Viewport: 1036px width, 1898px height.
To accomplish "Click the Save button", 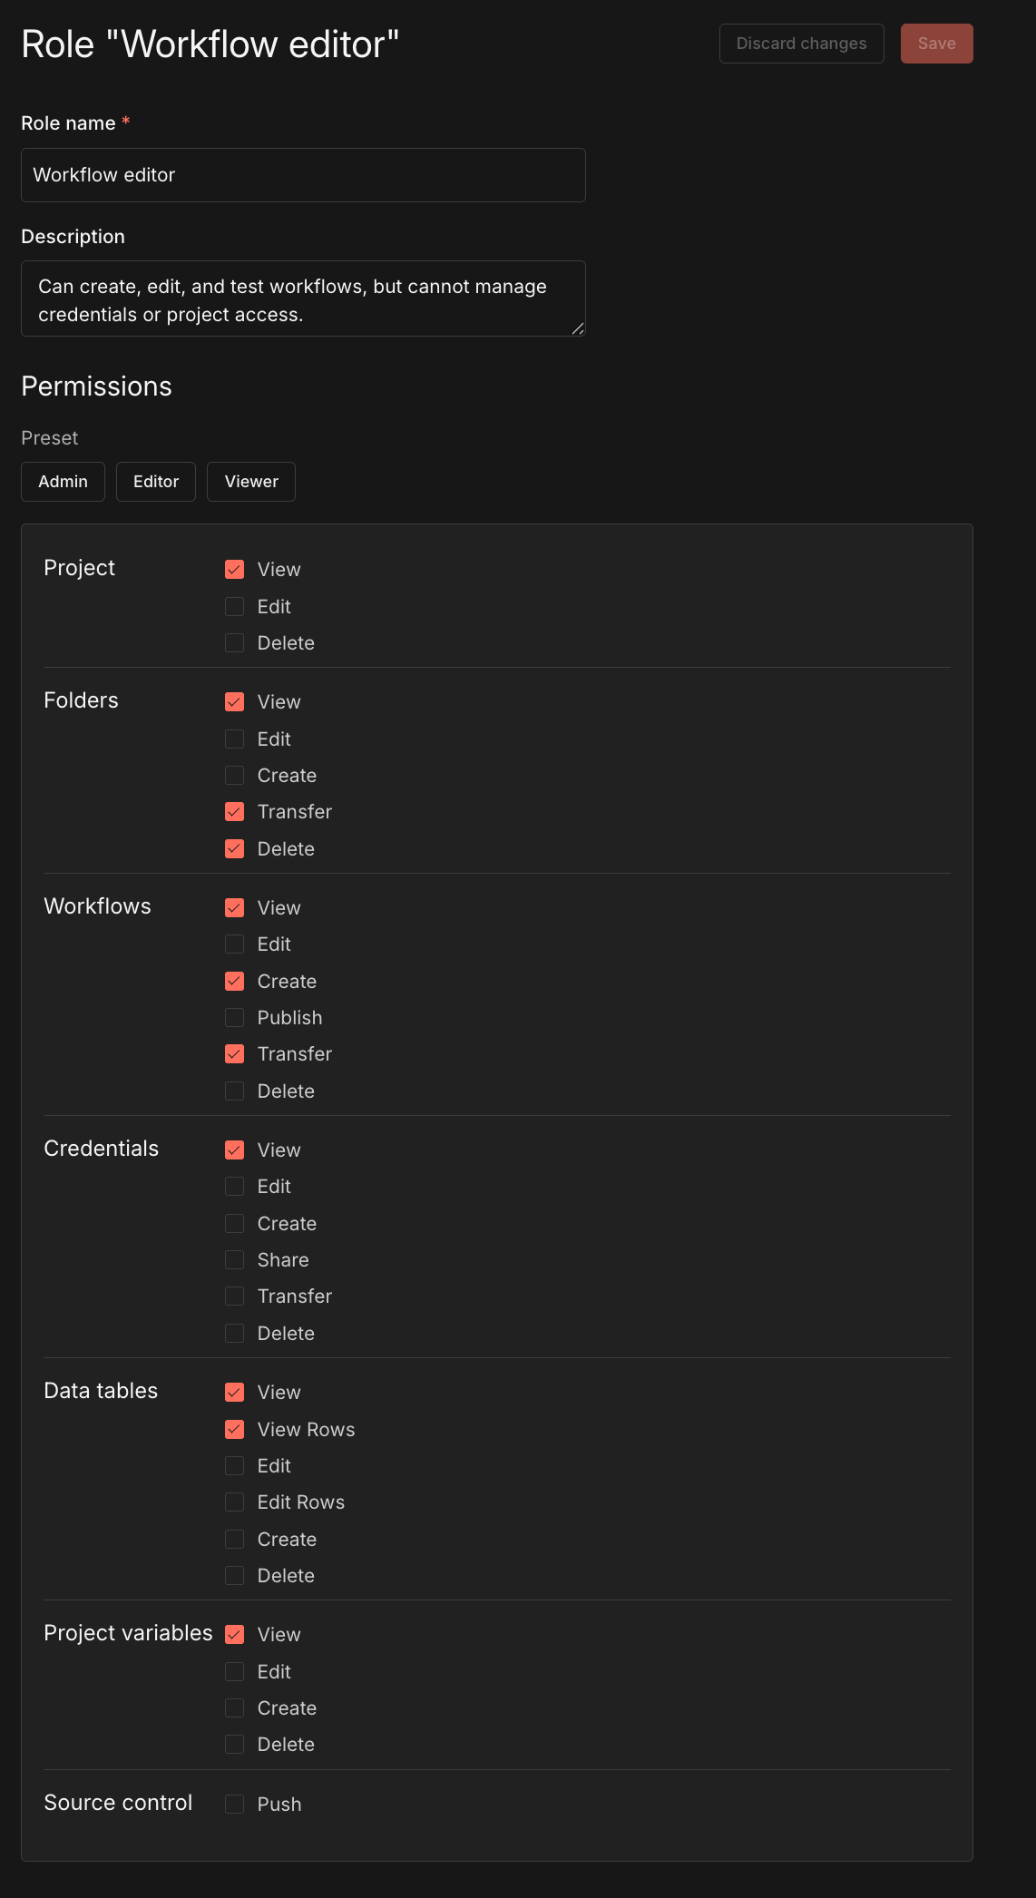I will [936, 44].
